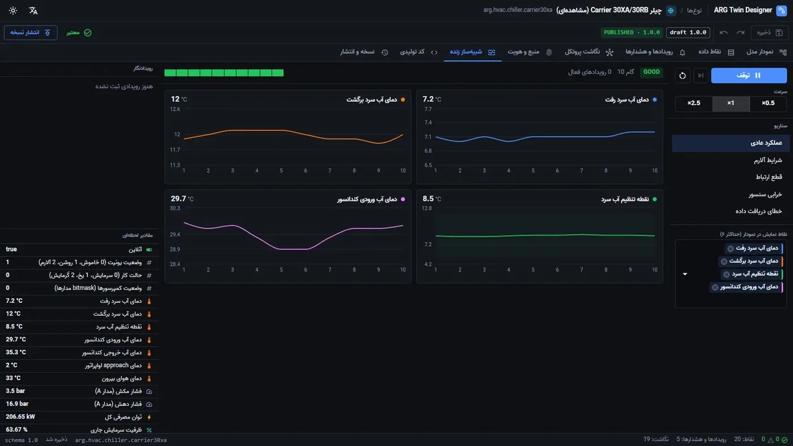Switch to نگاشت پروتکل tab
This screenshot has height=446, width=793.
click(x=589, y=52)
